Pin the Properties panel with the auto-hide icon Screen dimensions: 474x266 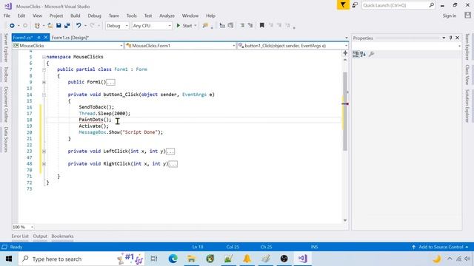click(450, 38)
